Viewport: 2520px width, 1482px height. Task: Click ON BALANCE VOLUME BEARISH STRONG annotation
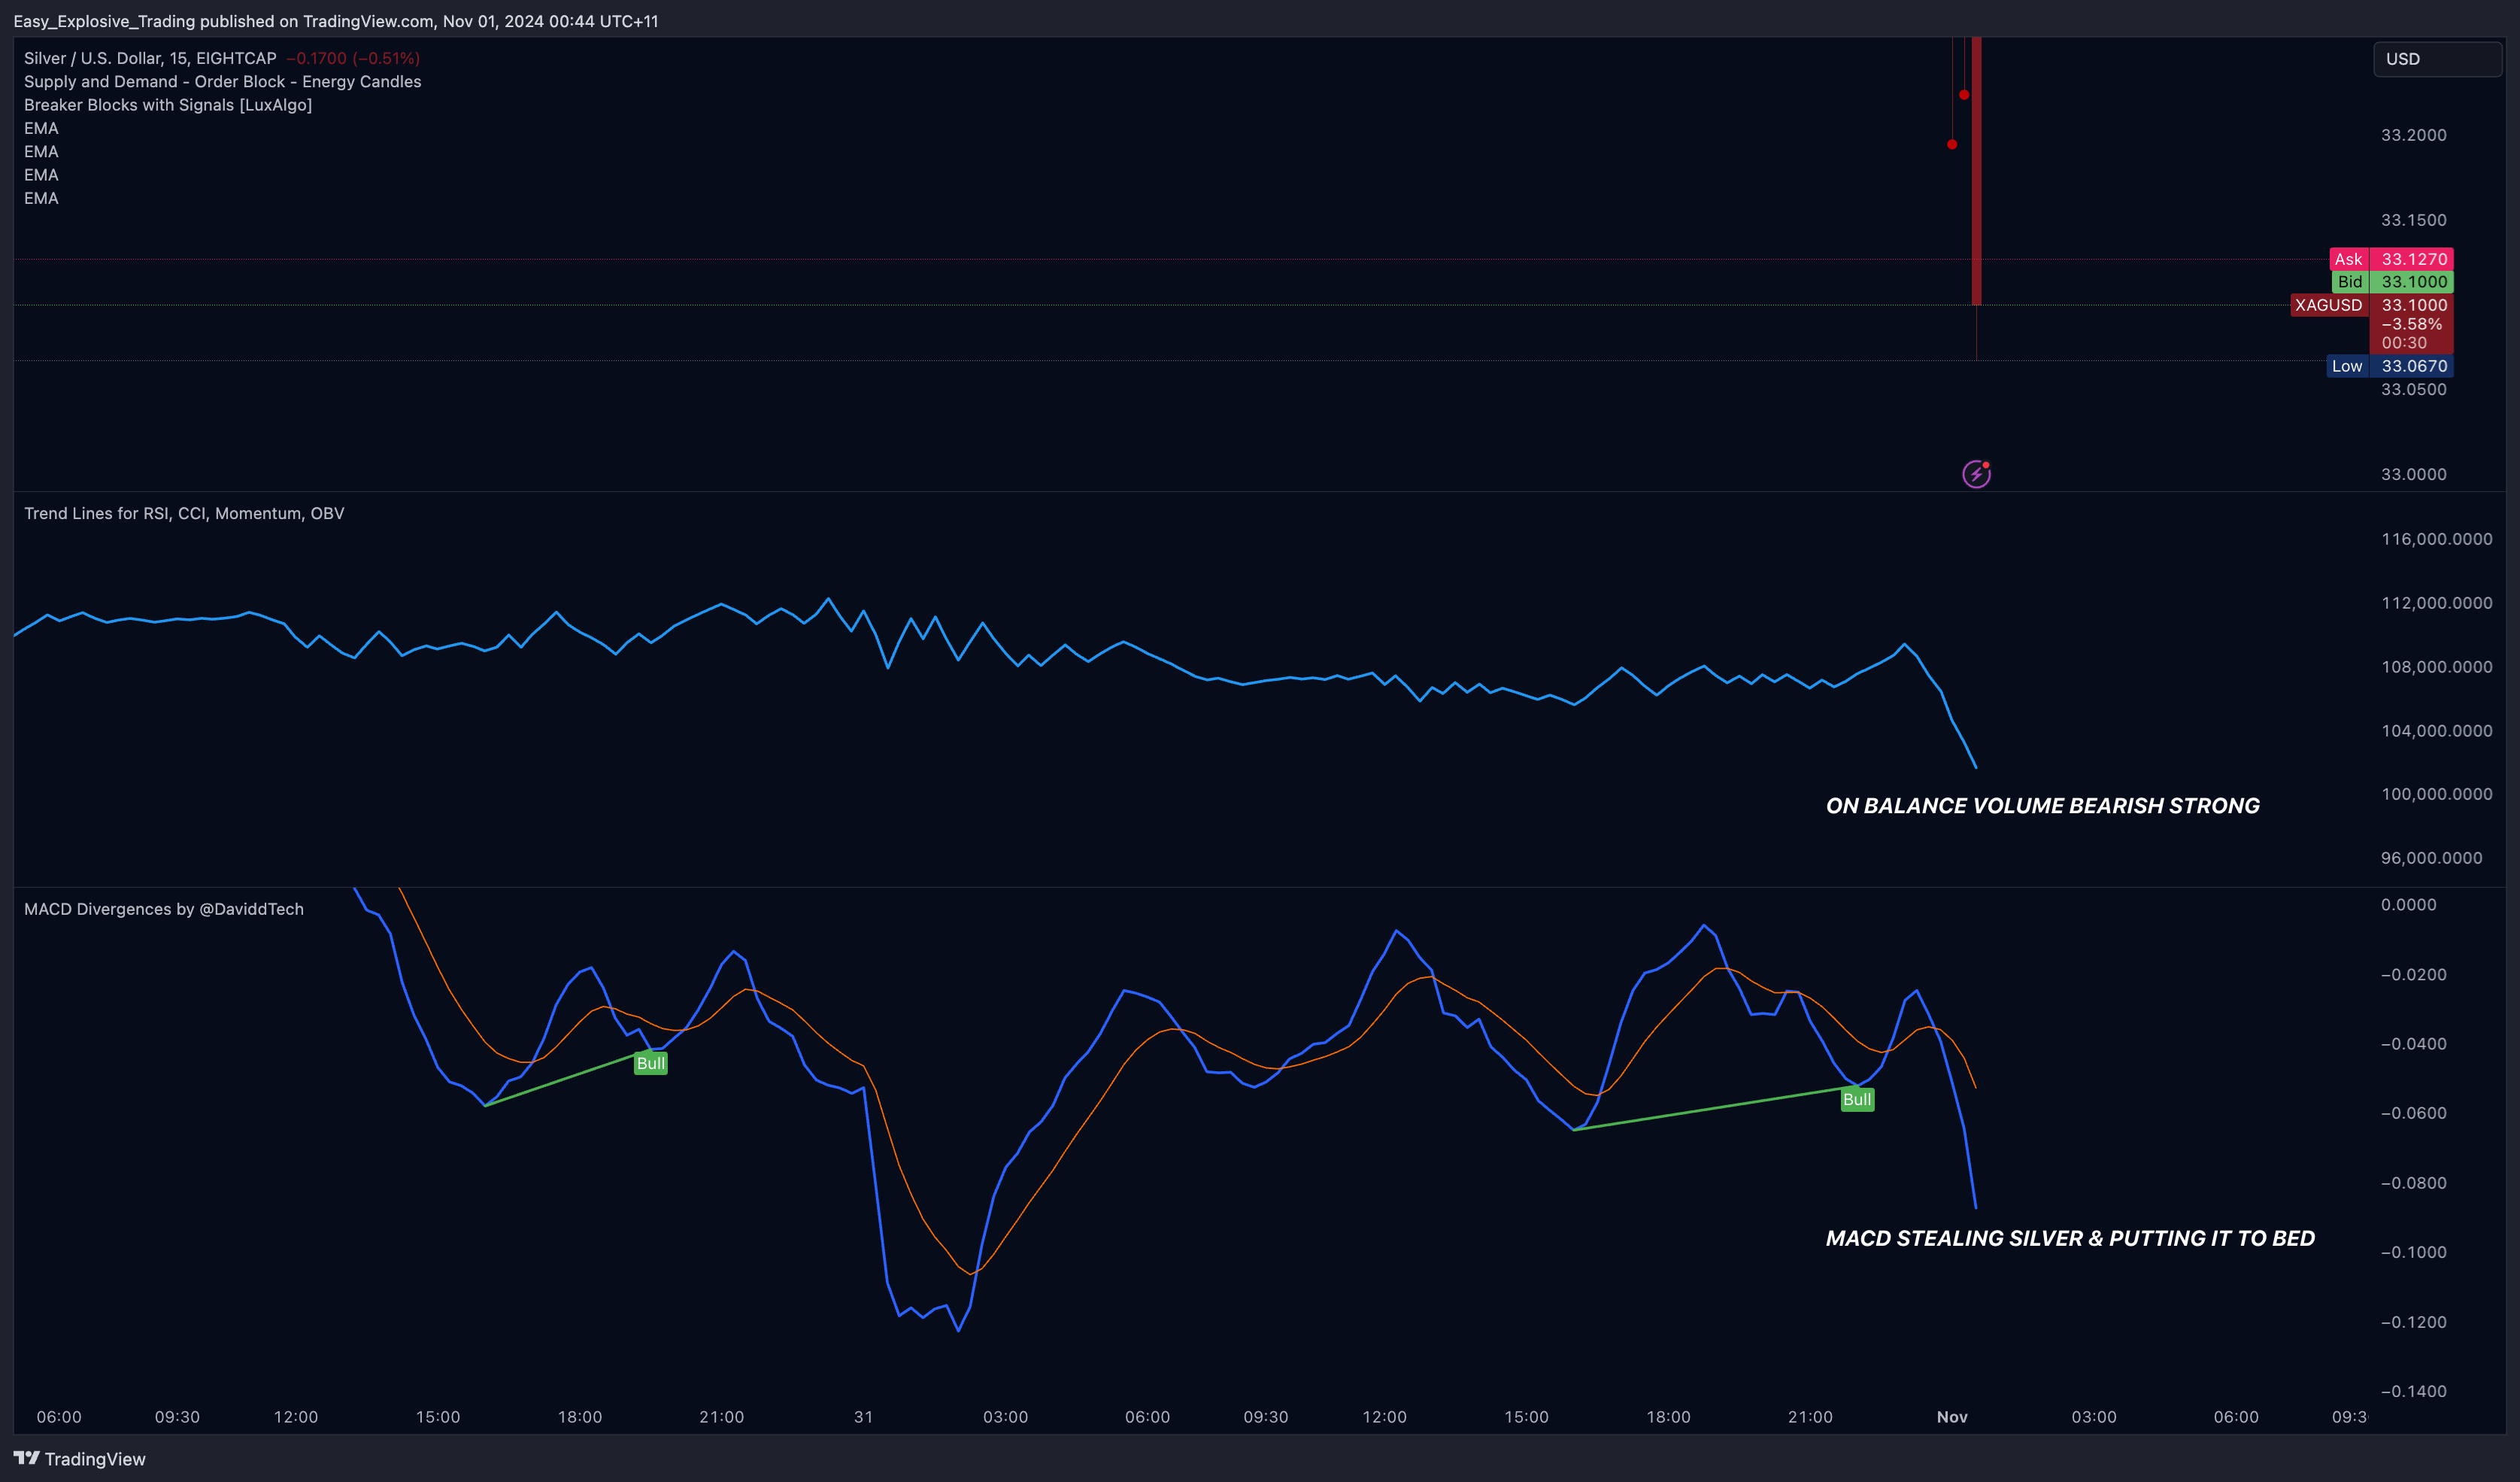pos(2042,806)
